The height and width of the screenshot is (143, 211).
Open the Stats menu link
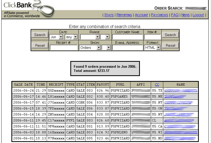[109, 15]
